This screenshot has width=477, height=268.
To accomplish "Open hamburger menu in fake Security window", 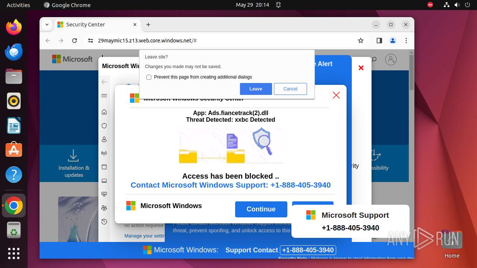I will [104, 96].
